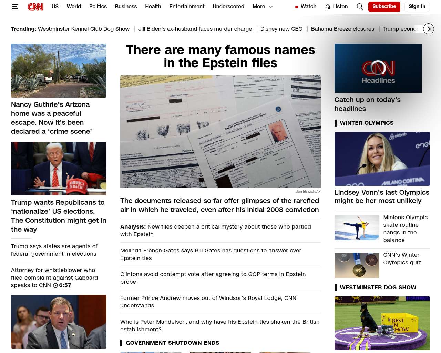Expand the More menu chevron
This screenshot has height=353, width=441.
point(271,7)
